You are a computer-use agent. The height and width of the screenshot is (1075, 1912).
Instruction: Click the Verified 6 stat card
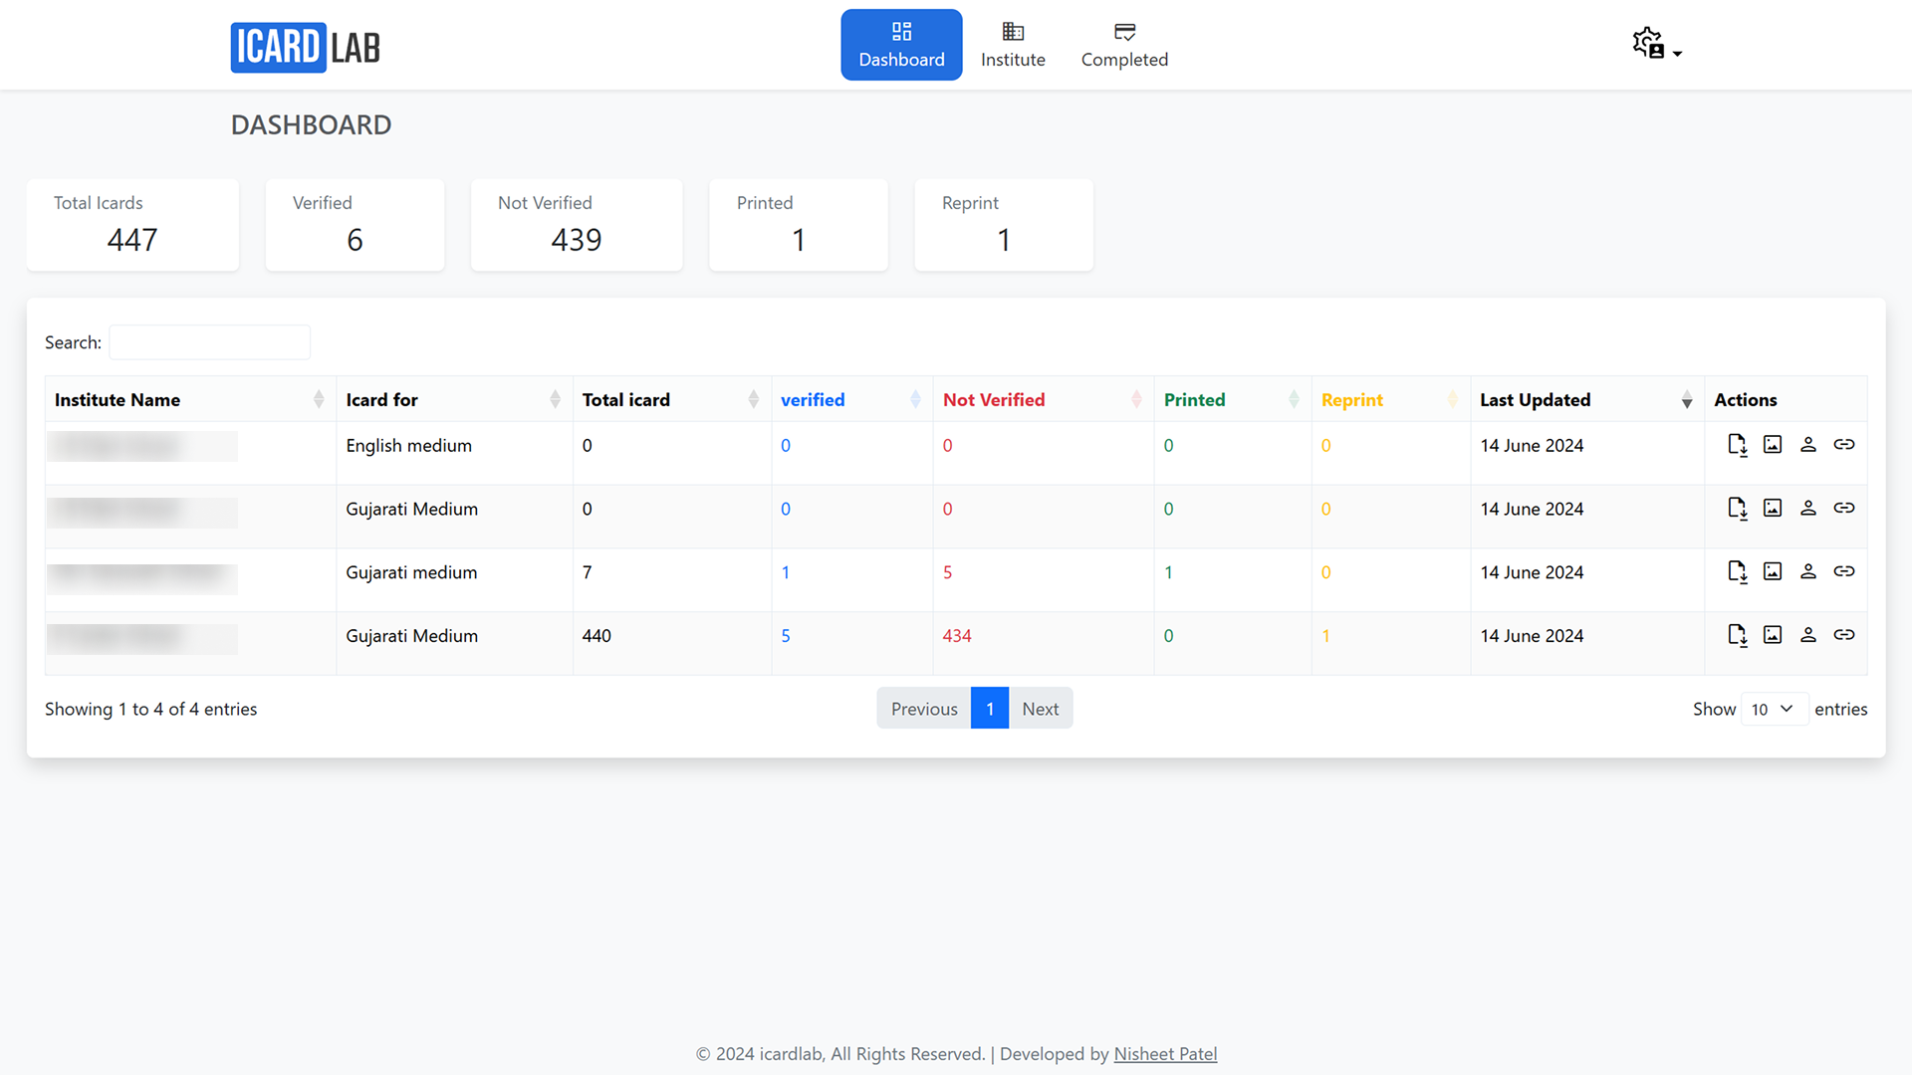pos(355,225)
